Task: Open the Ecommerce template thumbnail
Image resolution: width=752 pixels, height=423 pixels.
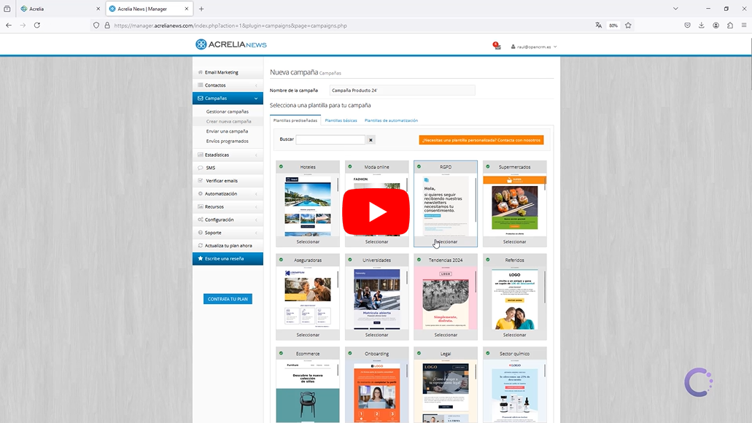Action: (x=308, y=391)
